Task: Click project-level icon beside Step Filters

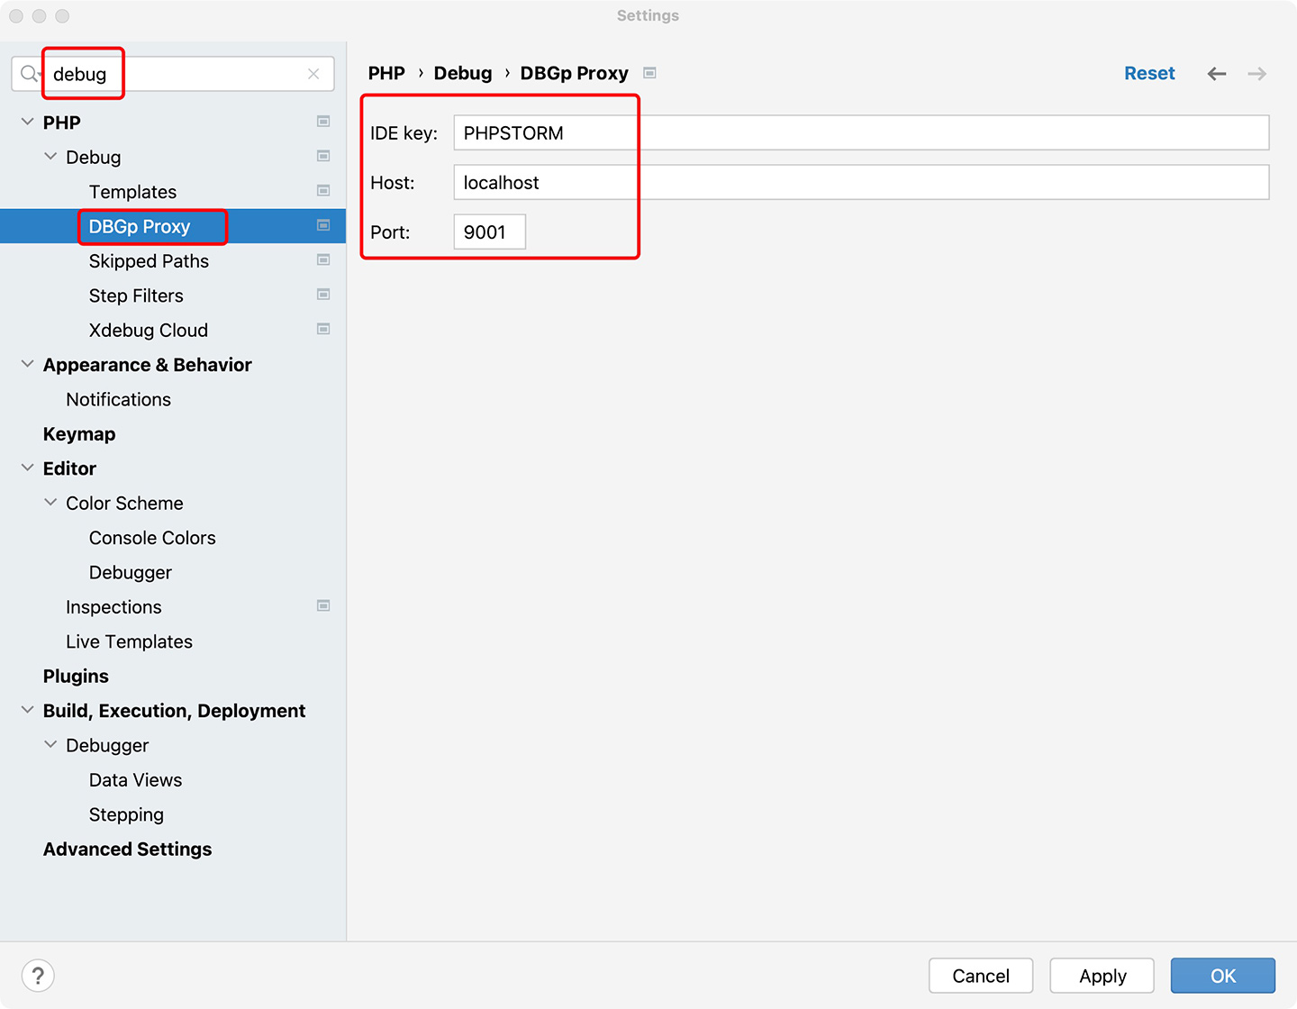Action: pos(323,295)
